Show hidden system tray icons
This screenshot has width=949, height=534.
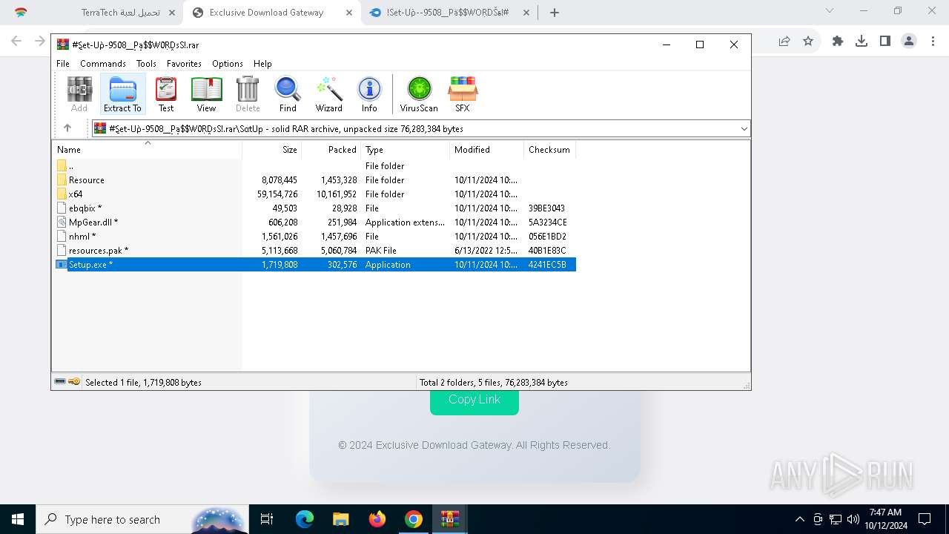(x=800, y=519)
